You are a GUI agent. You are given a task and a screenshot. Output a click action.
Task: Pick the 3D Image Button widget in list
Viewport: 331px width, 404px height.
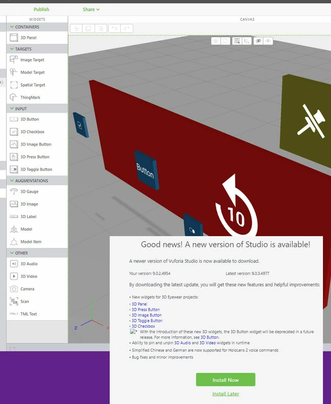point(37,144)
